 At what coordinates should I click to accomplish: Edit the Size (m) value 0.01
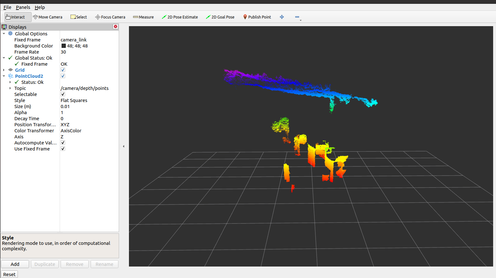(89, 106)
